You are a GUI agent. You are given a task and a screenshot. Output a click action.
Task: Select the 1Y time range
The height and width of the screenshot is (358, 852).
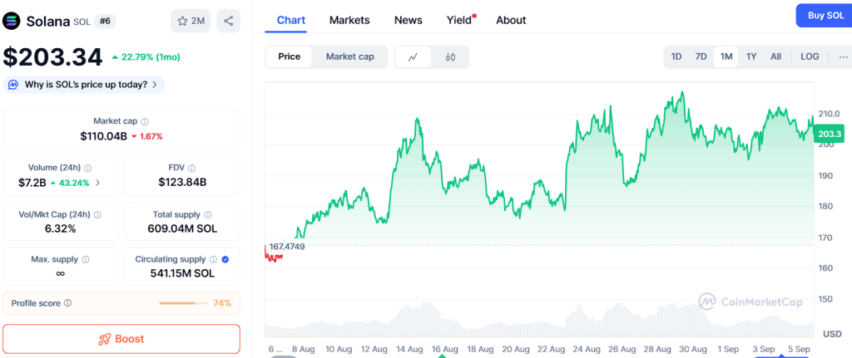pyautogui.click(x=751, y=56)
